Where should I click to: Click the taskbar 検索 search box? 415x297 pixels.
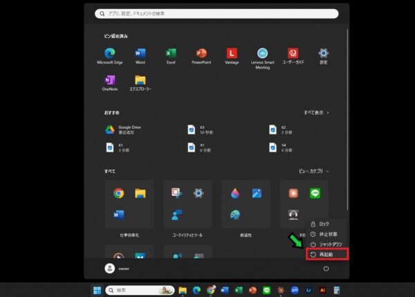[x=140, y=290]
